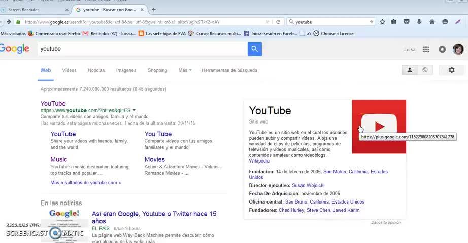This screenshot has height=243, width=468.
Task: Open Curso: Recursos multi... bookmark
Action: (x=214, y=33)
